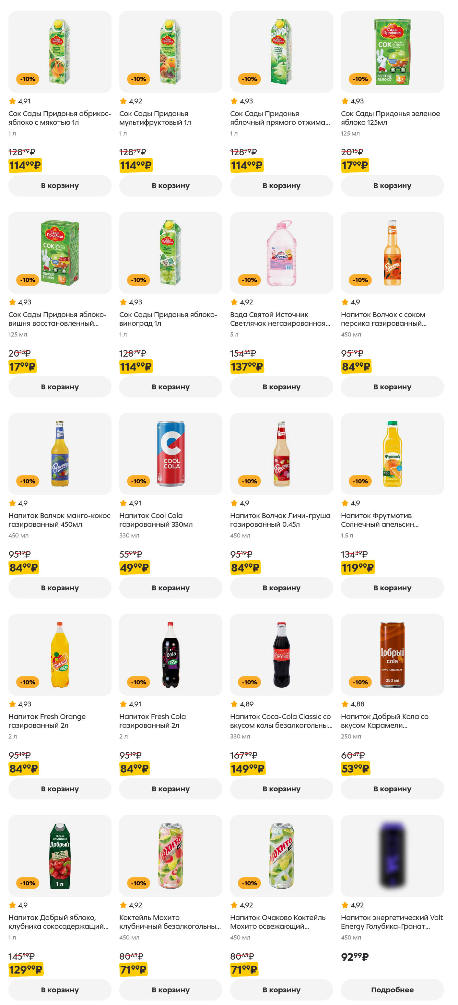Open the Коктейль Мохито клубничный title link
Image resolution: width=458 pixels, height=1005 pixels.
tap(170, 922)
